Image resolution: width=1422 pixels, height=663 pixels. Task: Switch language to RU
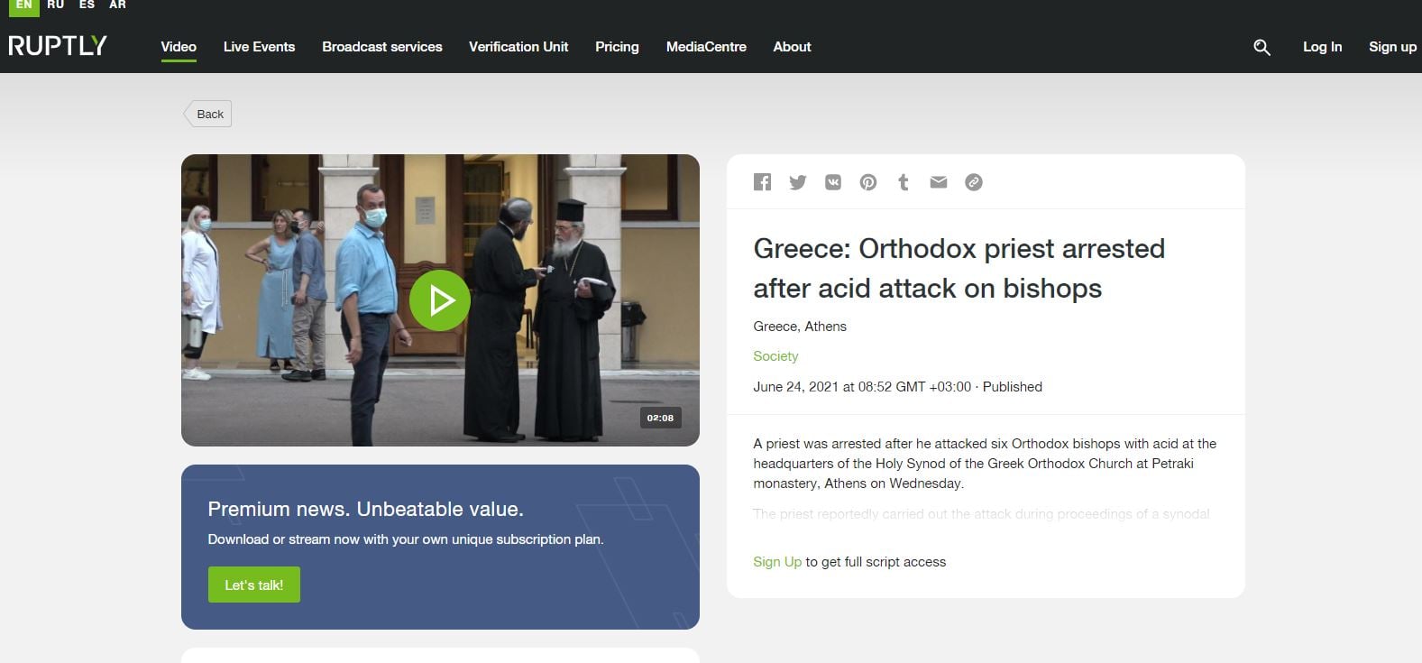(x=56, y=5)
